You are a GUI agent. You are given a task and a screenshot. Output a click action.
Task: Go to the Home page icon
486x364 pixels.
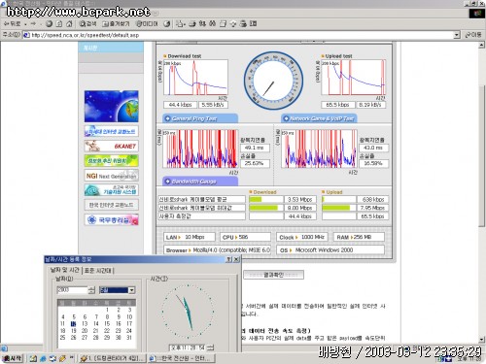tap(69, 24)
